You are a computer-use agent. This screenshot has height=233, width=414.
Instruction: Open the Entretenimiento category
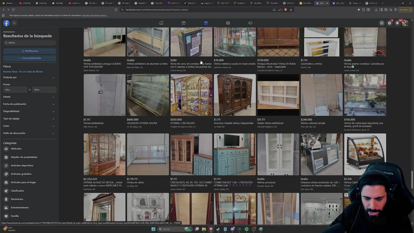[20, 207]
